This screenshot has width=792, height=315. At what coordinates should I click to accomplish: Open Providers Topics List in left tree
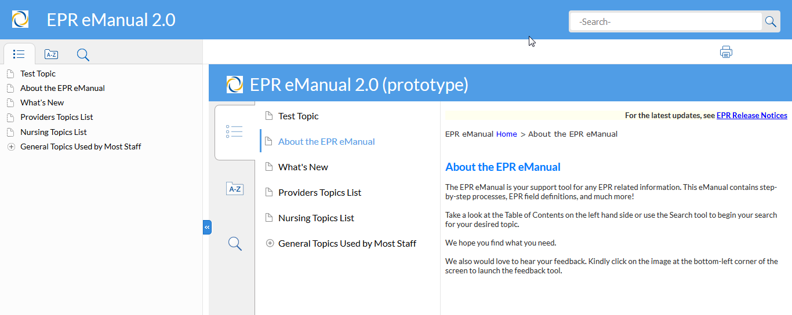pyautogui.click(x=57, y=117)
